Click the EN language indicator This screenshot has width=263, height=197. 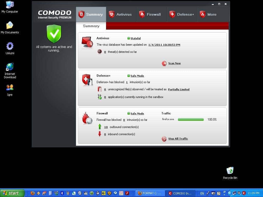pos(202,193)
